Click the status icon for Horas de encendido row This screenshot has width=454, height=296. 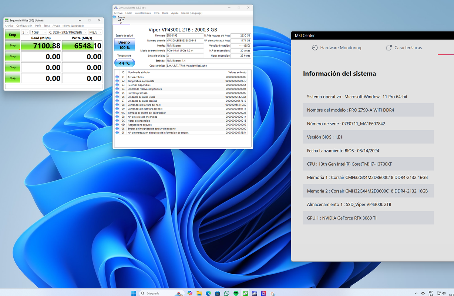pos(117,121)
